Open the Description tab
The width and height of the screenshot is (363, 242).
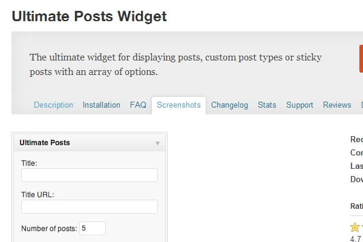[53, 105]
